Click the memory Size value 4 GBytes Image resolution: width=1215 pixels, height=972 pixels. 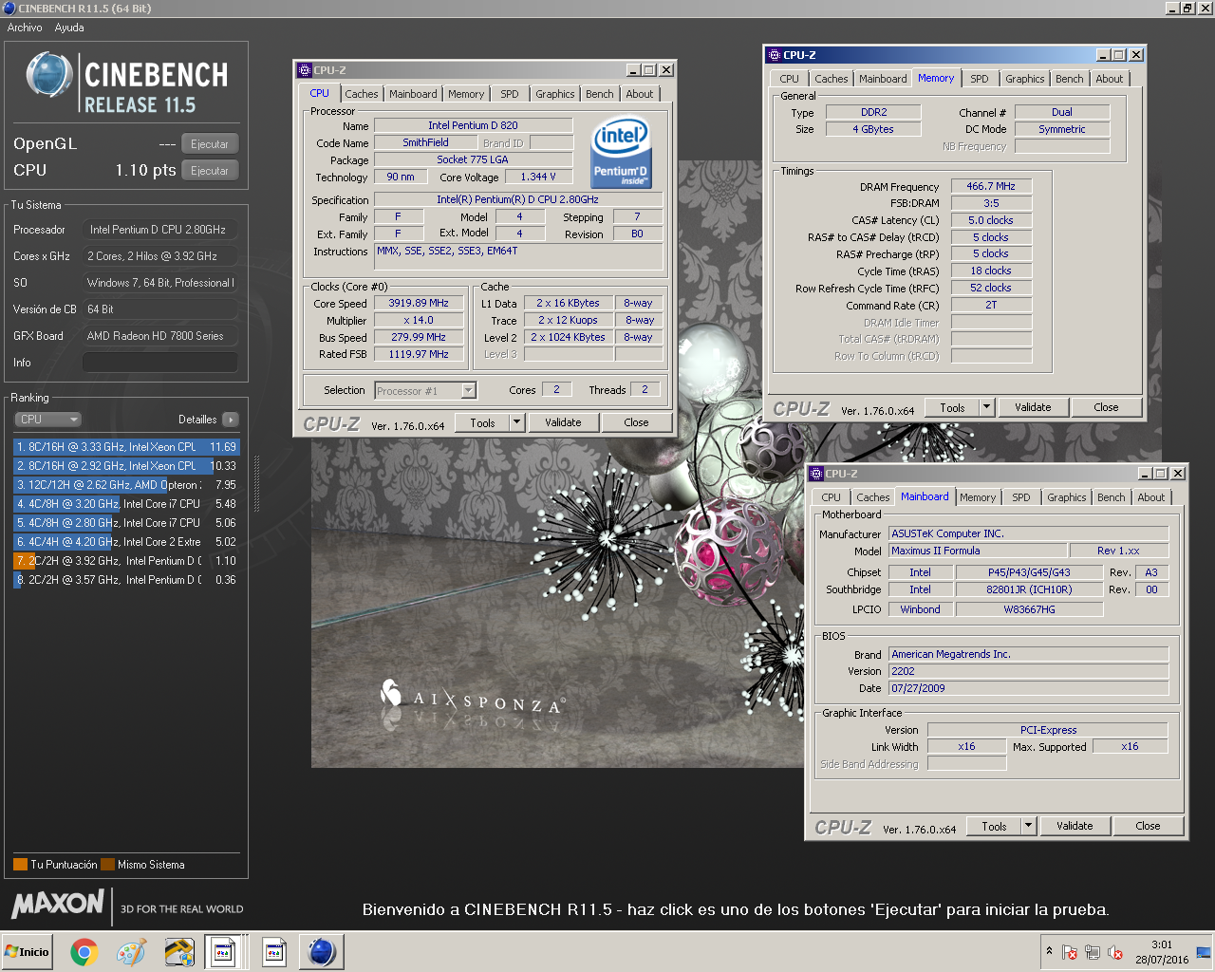[x=873, y=129]
